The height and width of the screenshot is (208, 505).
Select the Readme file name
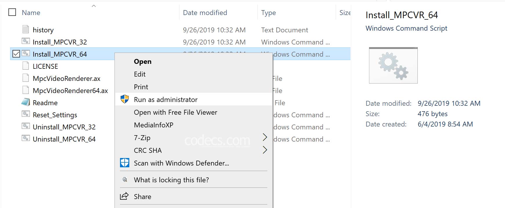[45, 103]
